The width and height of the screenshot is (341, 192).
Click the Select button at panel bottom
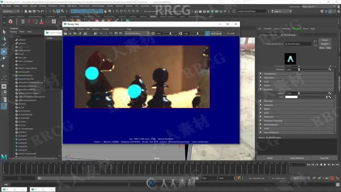(270, 158)
